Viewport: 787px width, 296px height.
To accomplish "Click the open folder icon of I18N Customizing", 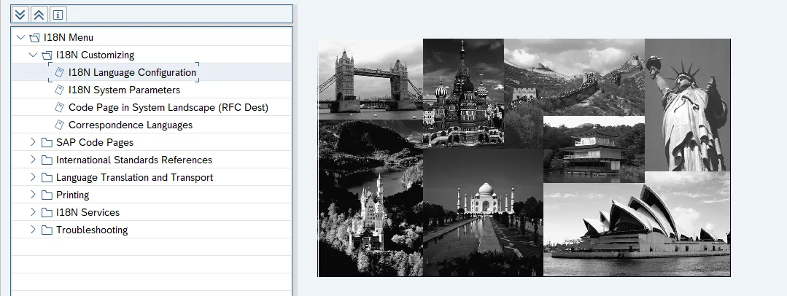I will click(x=47, y=55).
